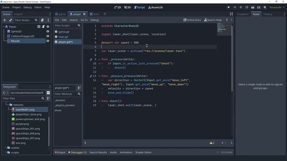Open the Help menu
Image resolution: width=287 pixels, height=161 pixels.
point(47,7)
